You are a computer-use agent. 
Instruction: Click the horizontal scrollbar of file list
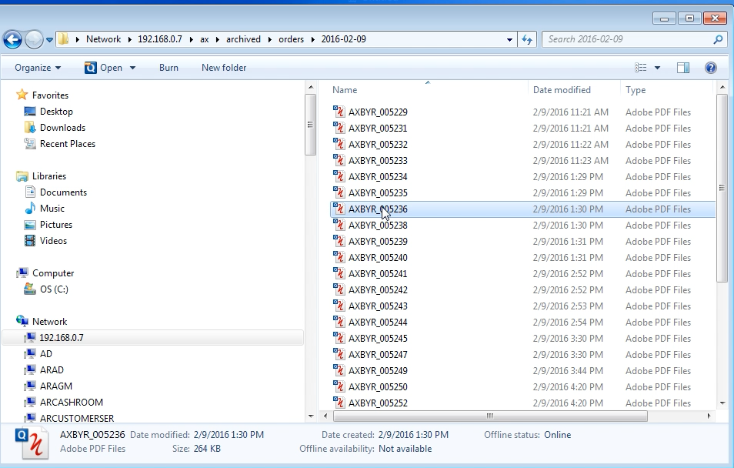tap(489, 416)
